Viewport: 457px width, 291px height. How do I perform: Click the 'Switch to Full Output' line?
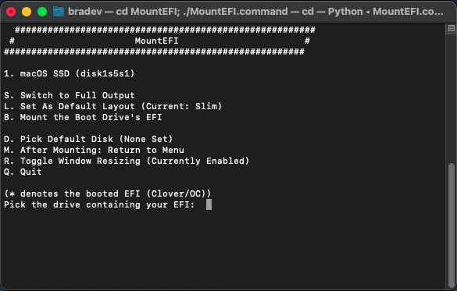tap(69, 95)
